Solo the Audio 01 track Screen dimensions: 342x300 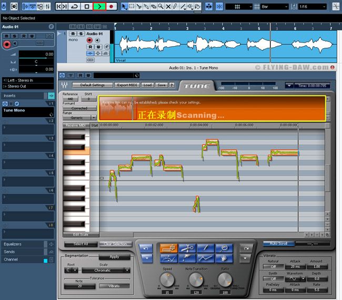[x=81, y=34]
